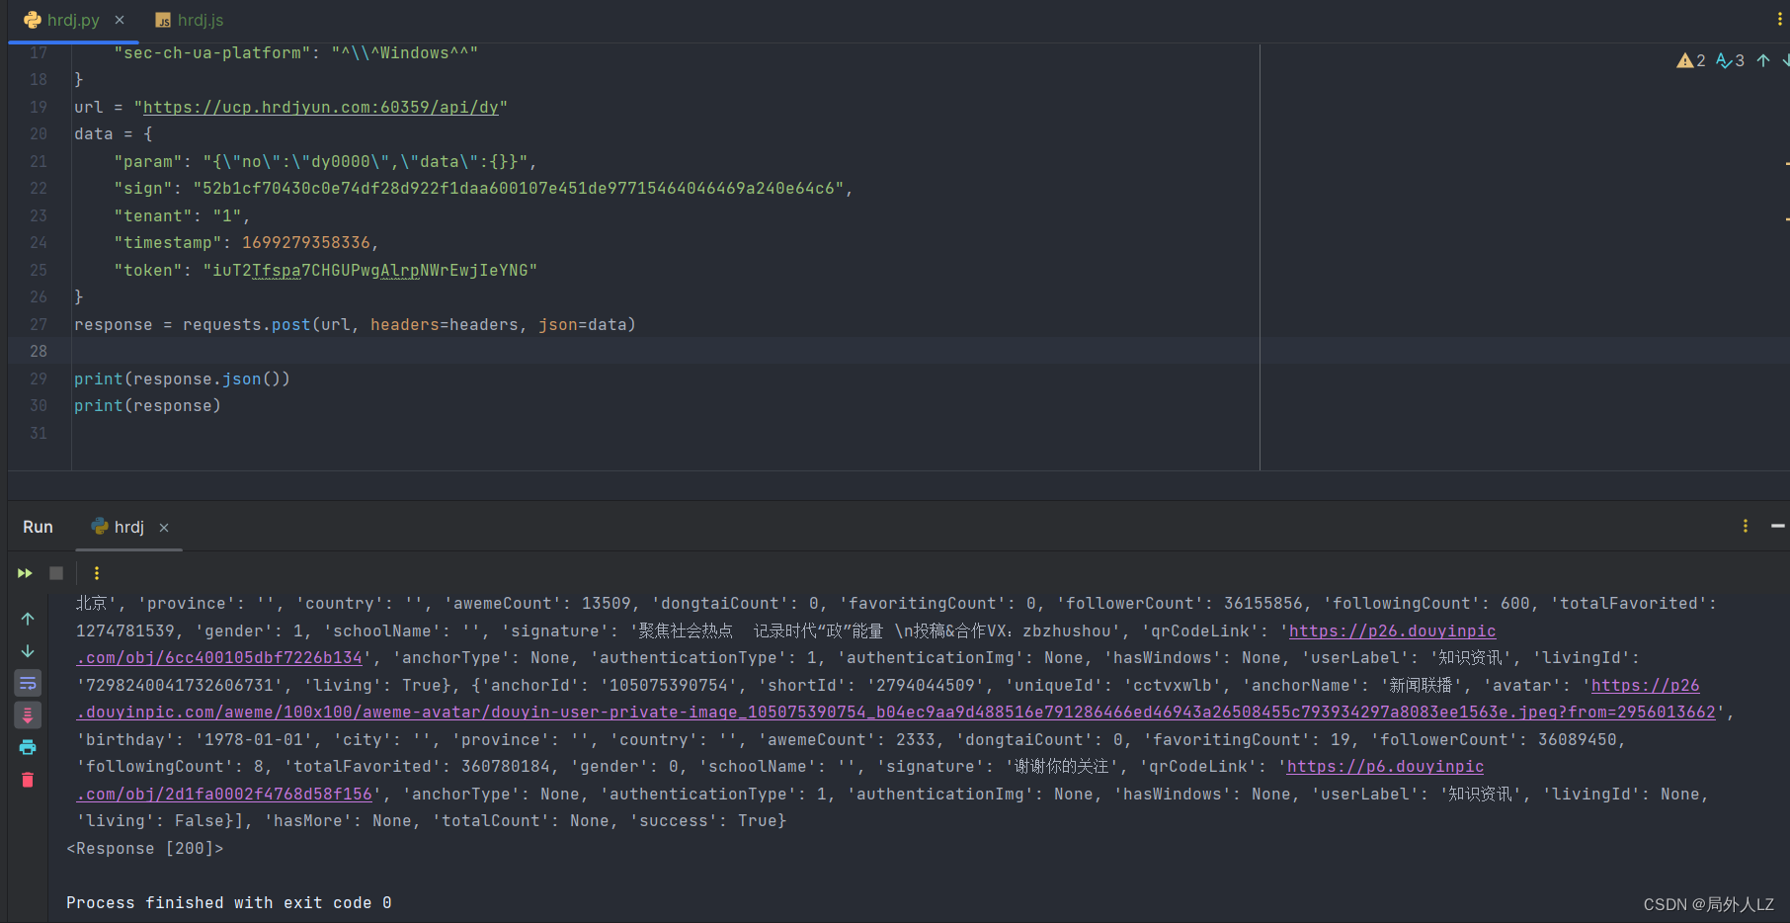Stop the running process
1790x923 pixels.
(x=56, y=573)
